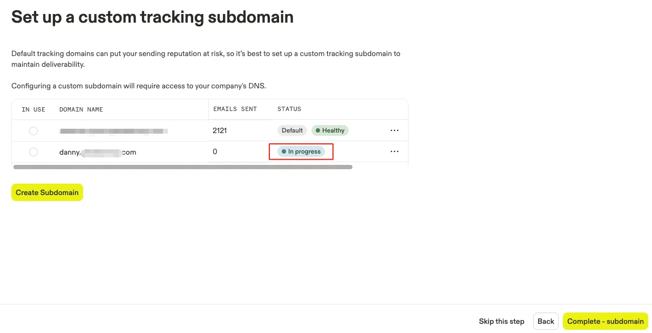
Task: Click the danny subdomain name cell
Action: coord(98,152)
